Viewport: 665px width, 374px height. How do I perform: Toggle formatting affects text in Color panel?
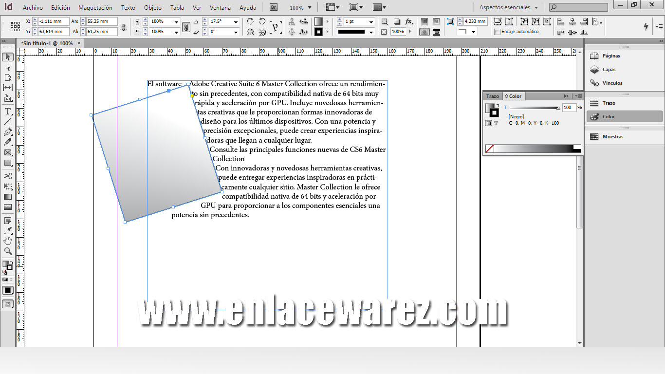(x=496, y=123)
